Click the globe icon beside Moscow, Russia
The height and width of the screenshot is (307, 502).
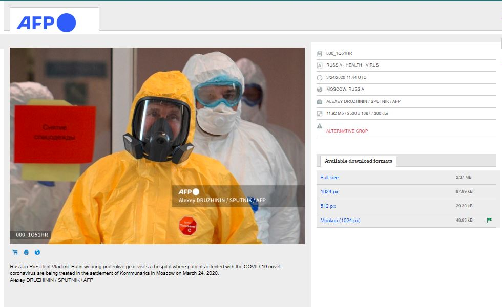(320, 90)
